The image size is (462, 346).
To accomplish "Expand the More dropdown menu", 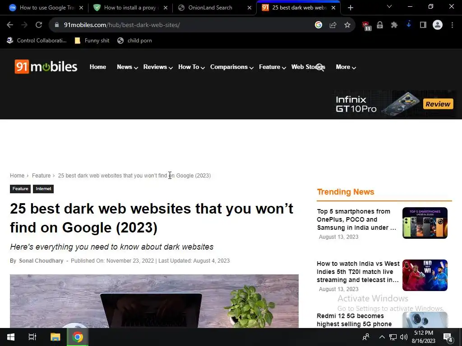I will coord(346,67).
